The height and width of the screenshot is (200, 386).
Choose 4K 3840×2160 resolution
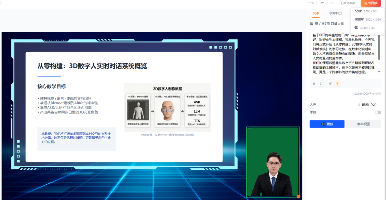point(365,28)
